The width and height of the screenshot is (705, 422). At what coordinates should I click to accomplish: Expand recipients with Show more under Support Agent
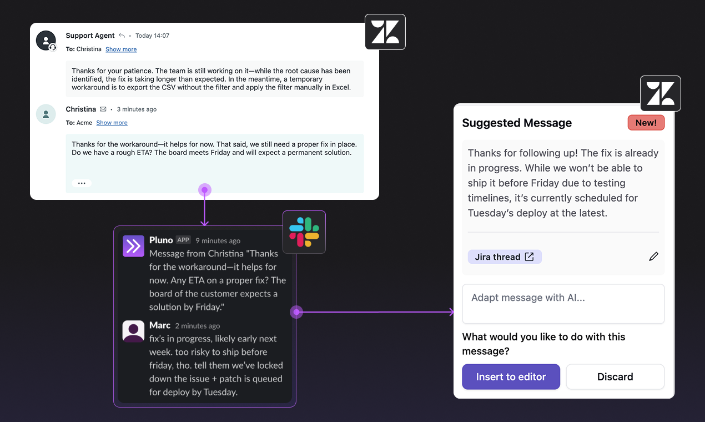(x=121, y=49)
